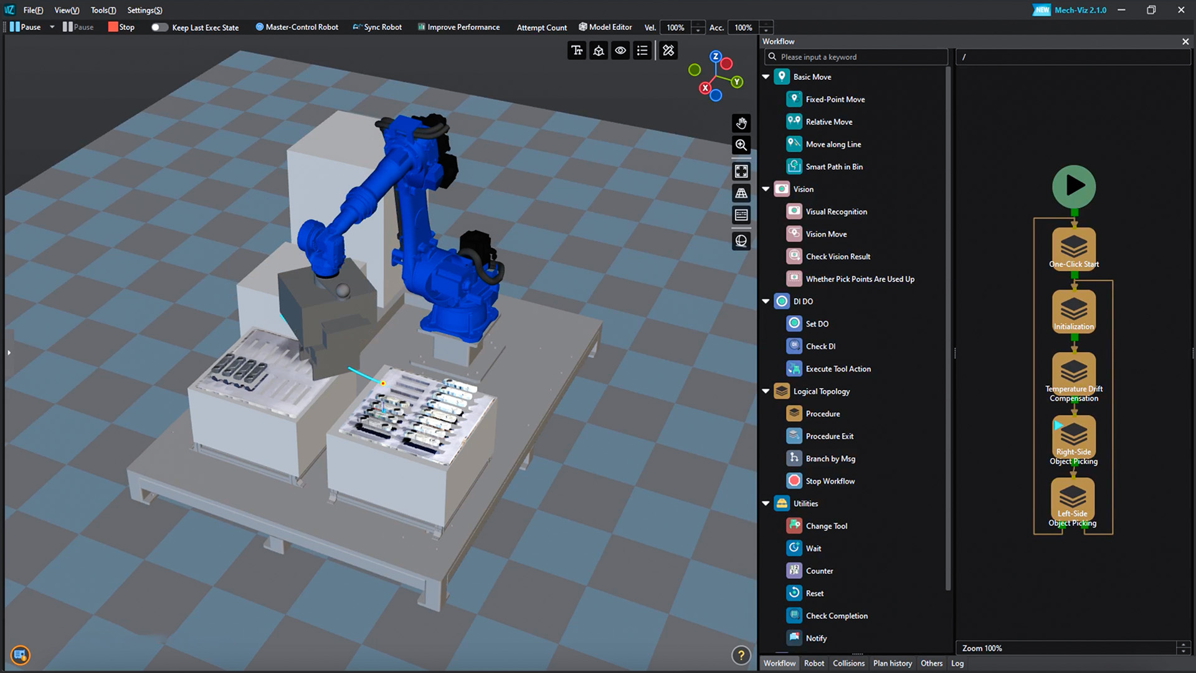1196x673 pixels.
Task: Collapse the Basic Move category
Action: pos(766,76)
